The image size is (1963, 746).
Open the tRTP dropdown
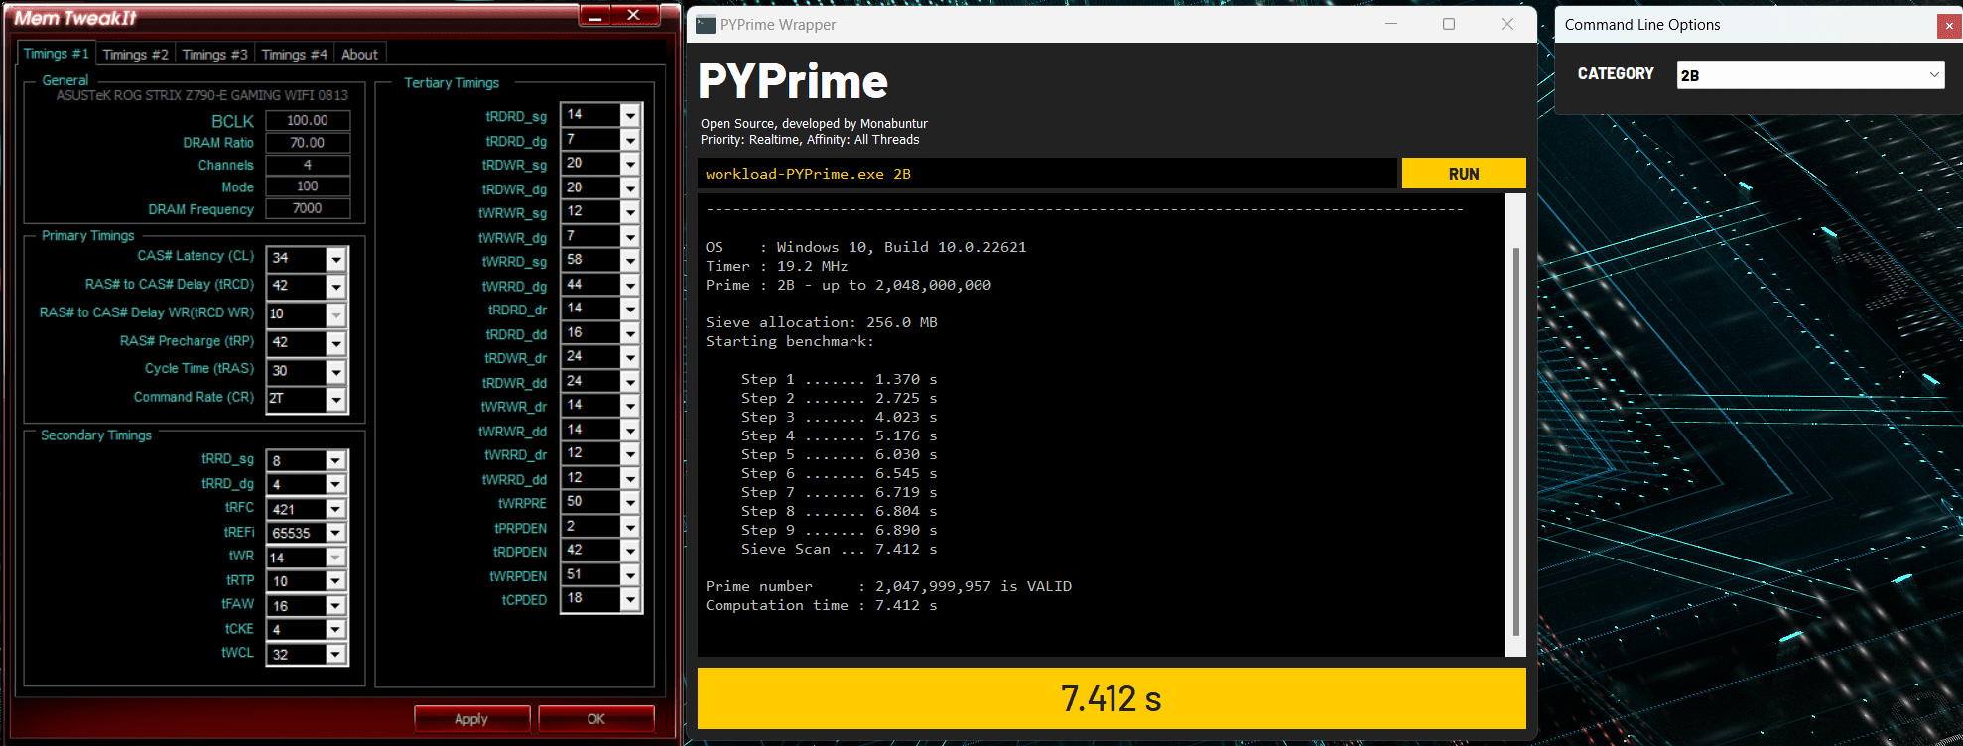tap(335, 582)
